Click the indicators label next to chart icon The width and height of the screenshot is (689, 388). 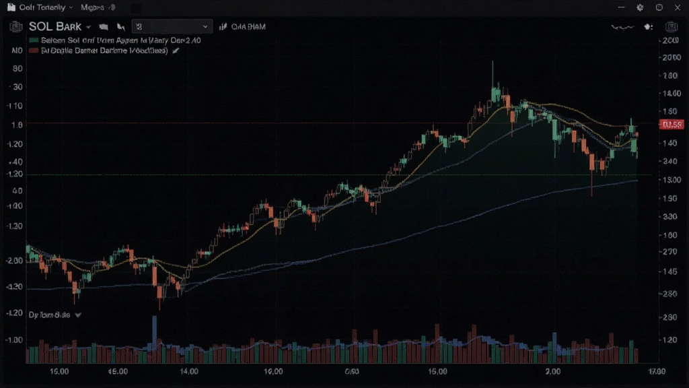[x=248, y=27]
